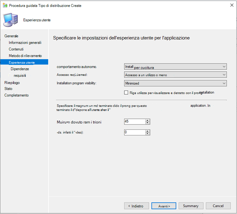This screenshot has width=237, height=214.
Task: Decrease the 0 value with the down arrow
Action: 147,134
